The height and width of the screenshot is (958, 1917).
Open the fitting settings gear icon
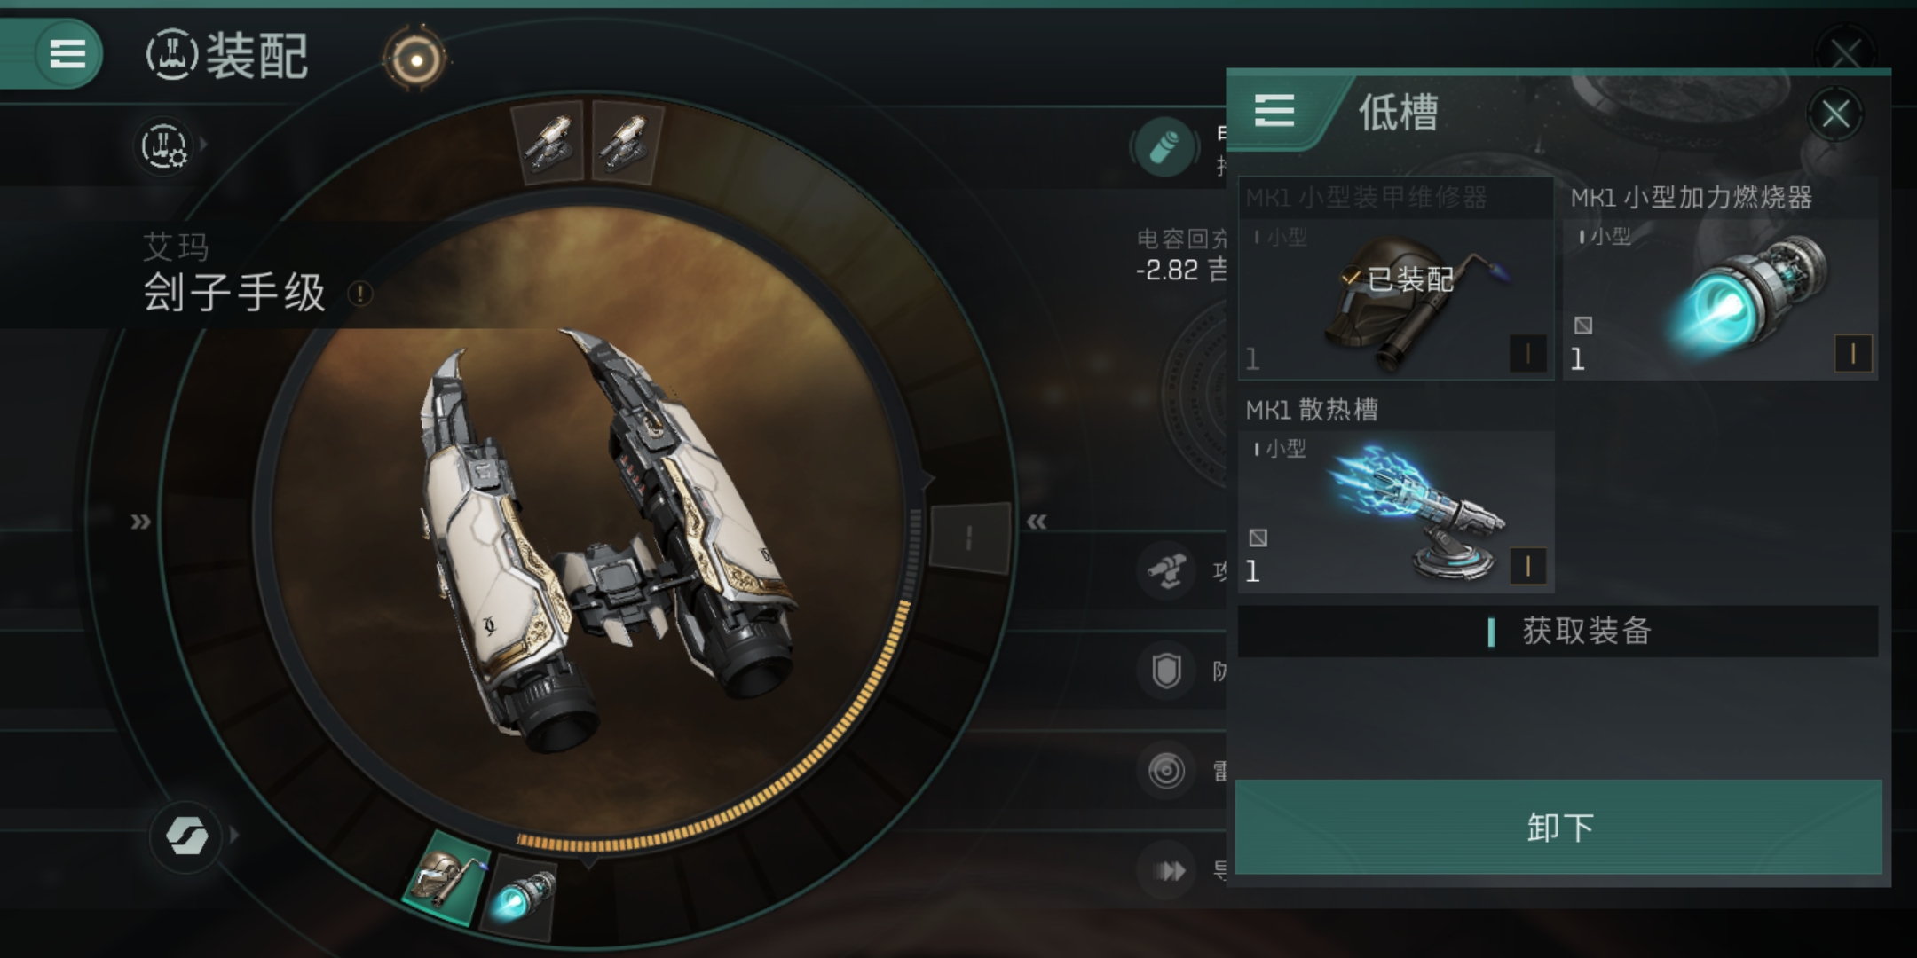[x=165, y=145]
